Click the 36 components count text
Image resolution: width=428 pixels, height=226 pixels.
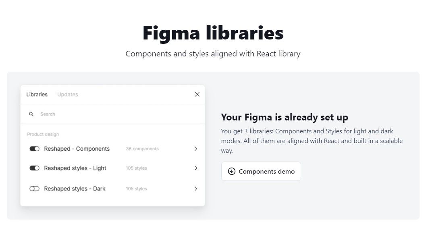pyautogui.click(x=142, y=149)
